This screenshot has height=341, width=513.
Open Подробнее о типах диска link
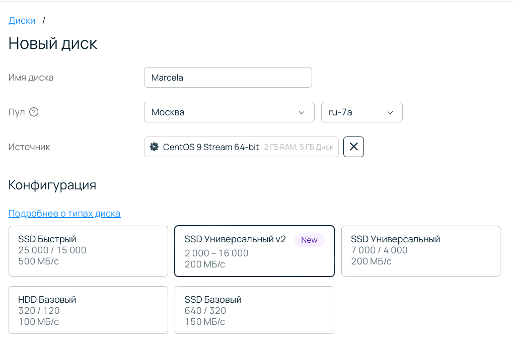(64, 214)
